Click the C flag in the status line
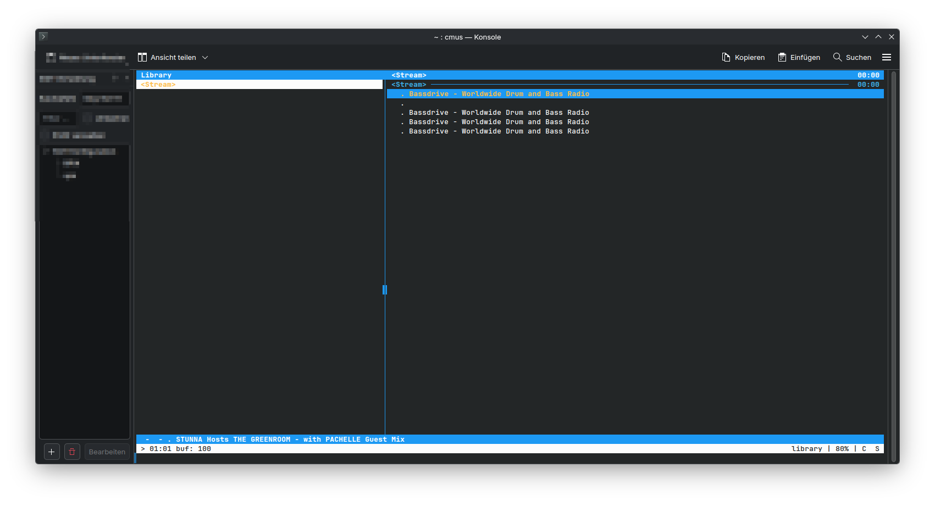Viewport: 935px width, 506px height. click(x=864, y=449)
